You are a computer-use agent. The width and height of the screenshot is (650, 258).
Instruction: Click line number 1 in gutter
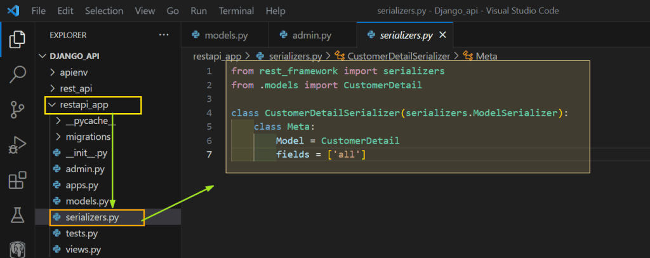pos(209,71)
